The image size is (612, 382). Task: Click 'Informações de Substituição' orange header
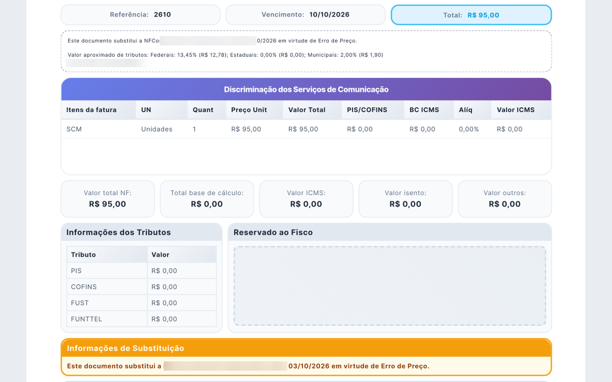[306, 348]
